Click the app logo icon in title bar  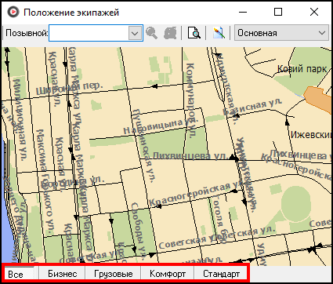(13, 12)
